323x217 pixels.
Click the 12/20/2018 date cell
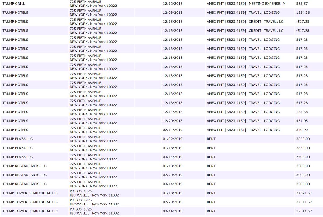point(173,121)
